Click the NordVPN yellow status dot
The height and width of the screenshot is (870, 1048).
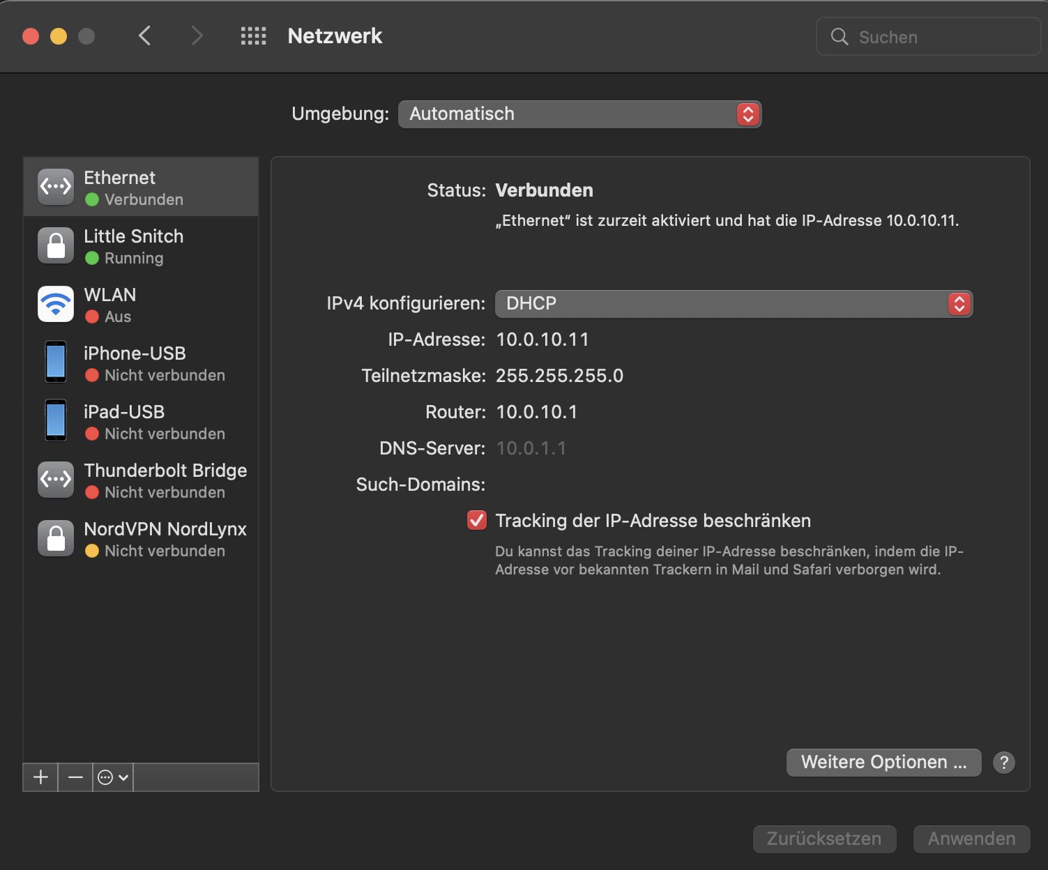tap(91, 551)
